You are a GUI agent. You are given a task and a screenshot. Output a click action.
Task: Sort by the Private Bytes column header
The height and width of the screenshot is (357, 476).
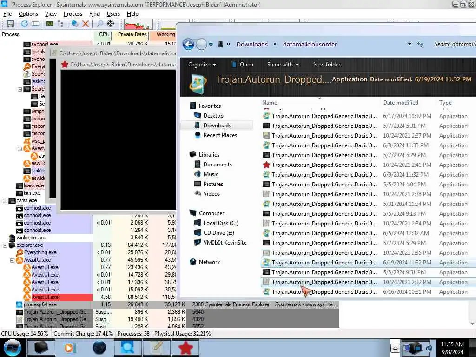(x=131, y=34)
